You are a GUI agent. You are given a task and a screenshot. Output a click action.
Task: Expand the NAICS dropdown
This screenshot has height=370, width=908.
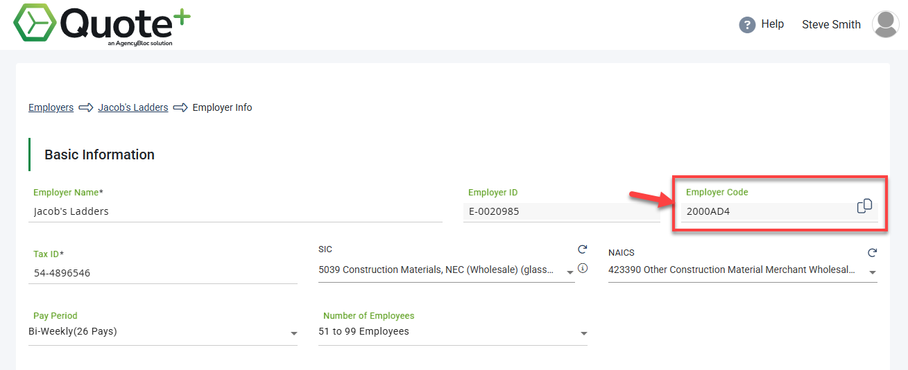click(x=873, y=272)
